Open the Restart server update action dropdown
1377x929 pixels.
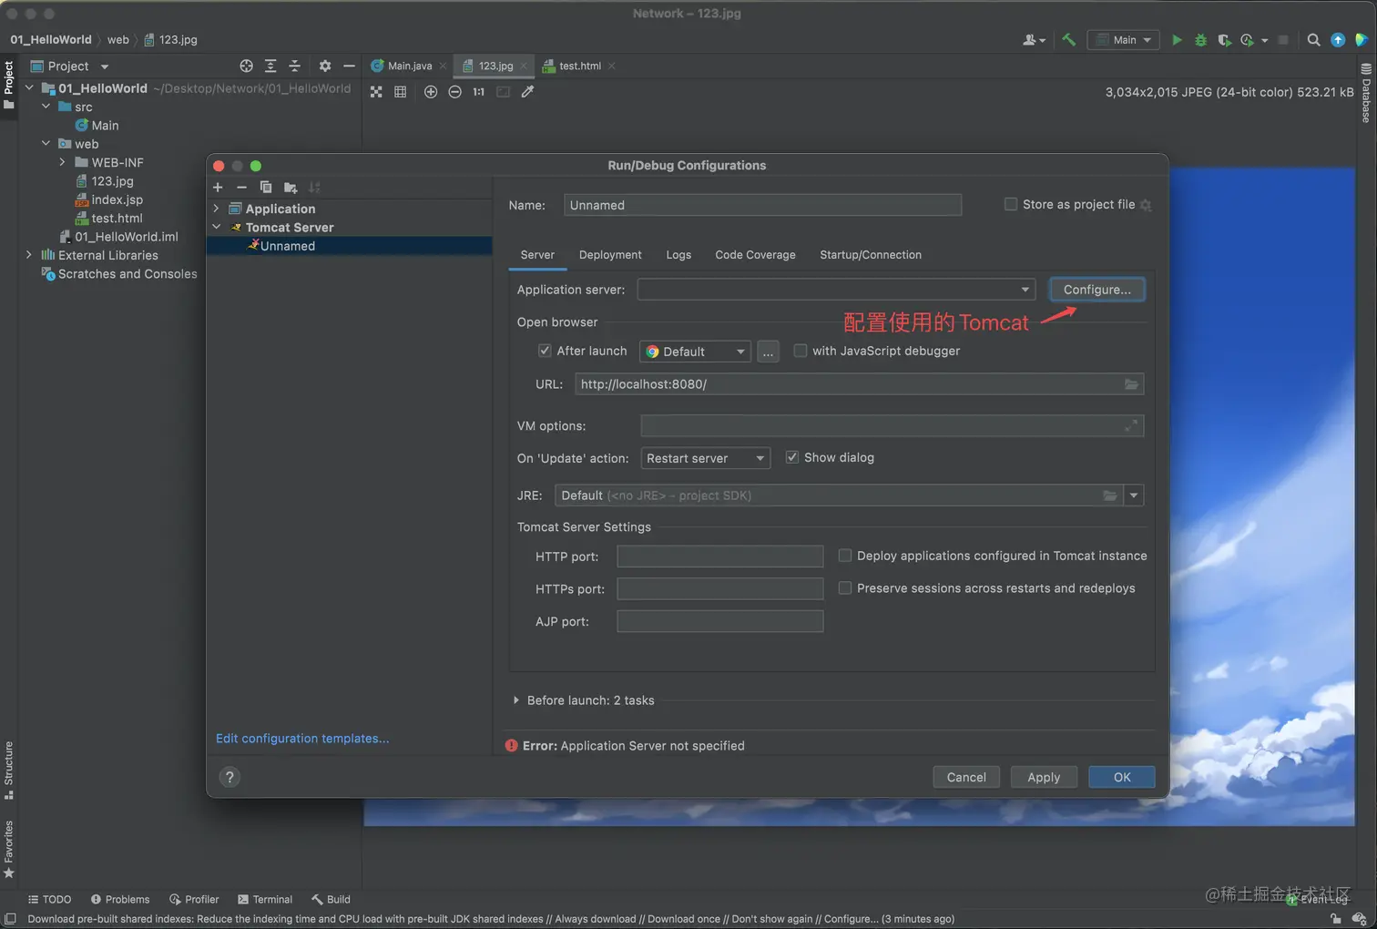(706, 458)
